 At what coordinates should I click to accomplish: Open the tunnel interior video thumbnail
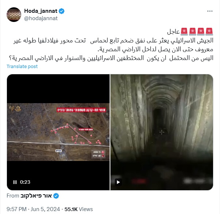[162, 132]
